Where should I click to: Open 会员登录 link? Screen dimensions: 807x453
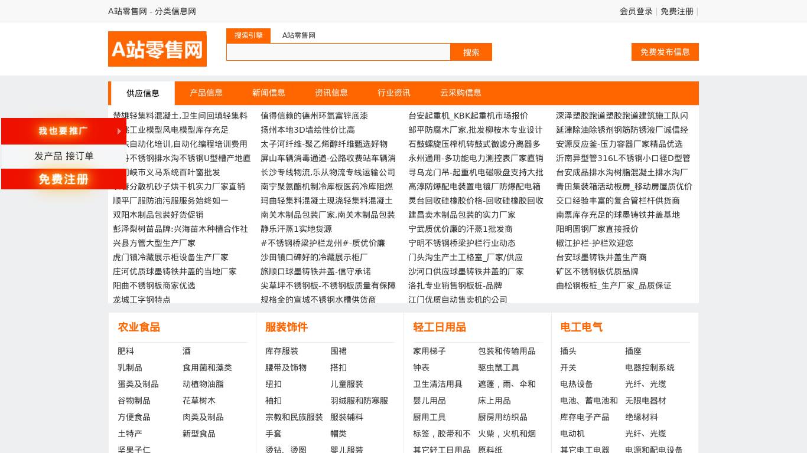click(x=636, y=11)
